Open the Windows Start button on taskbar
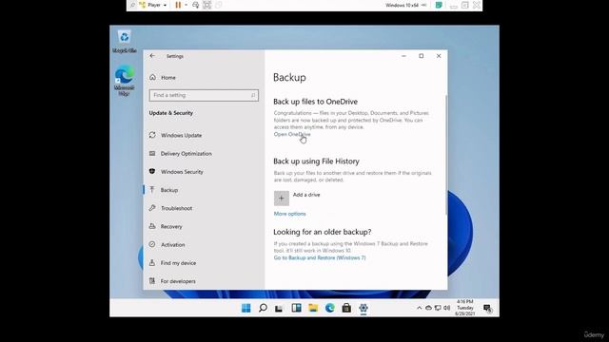 coord(246,308)
